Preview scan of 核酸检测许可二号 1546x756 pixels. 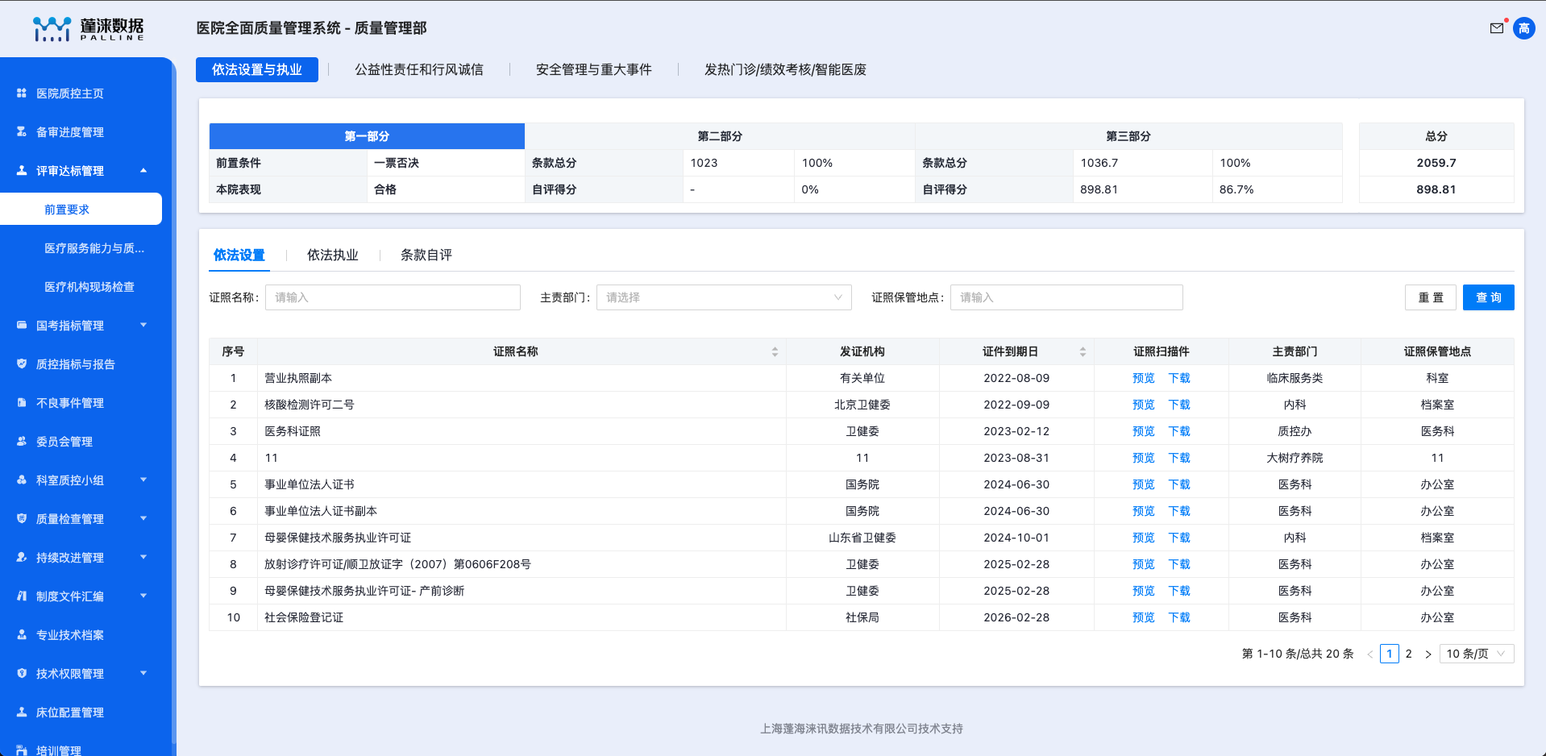pos(1143,405)
